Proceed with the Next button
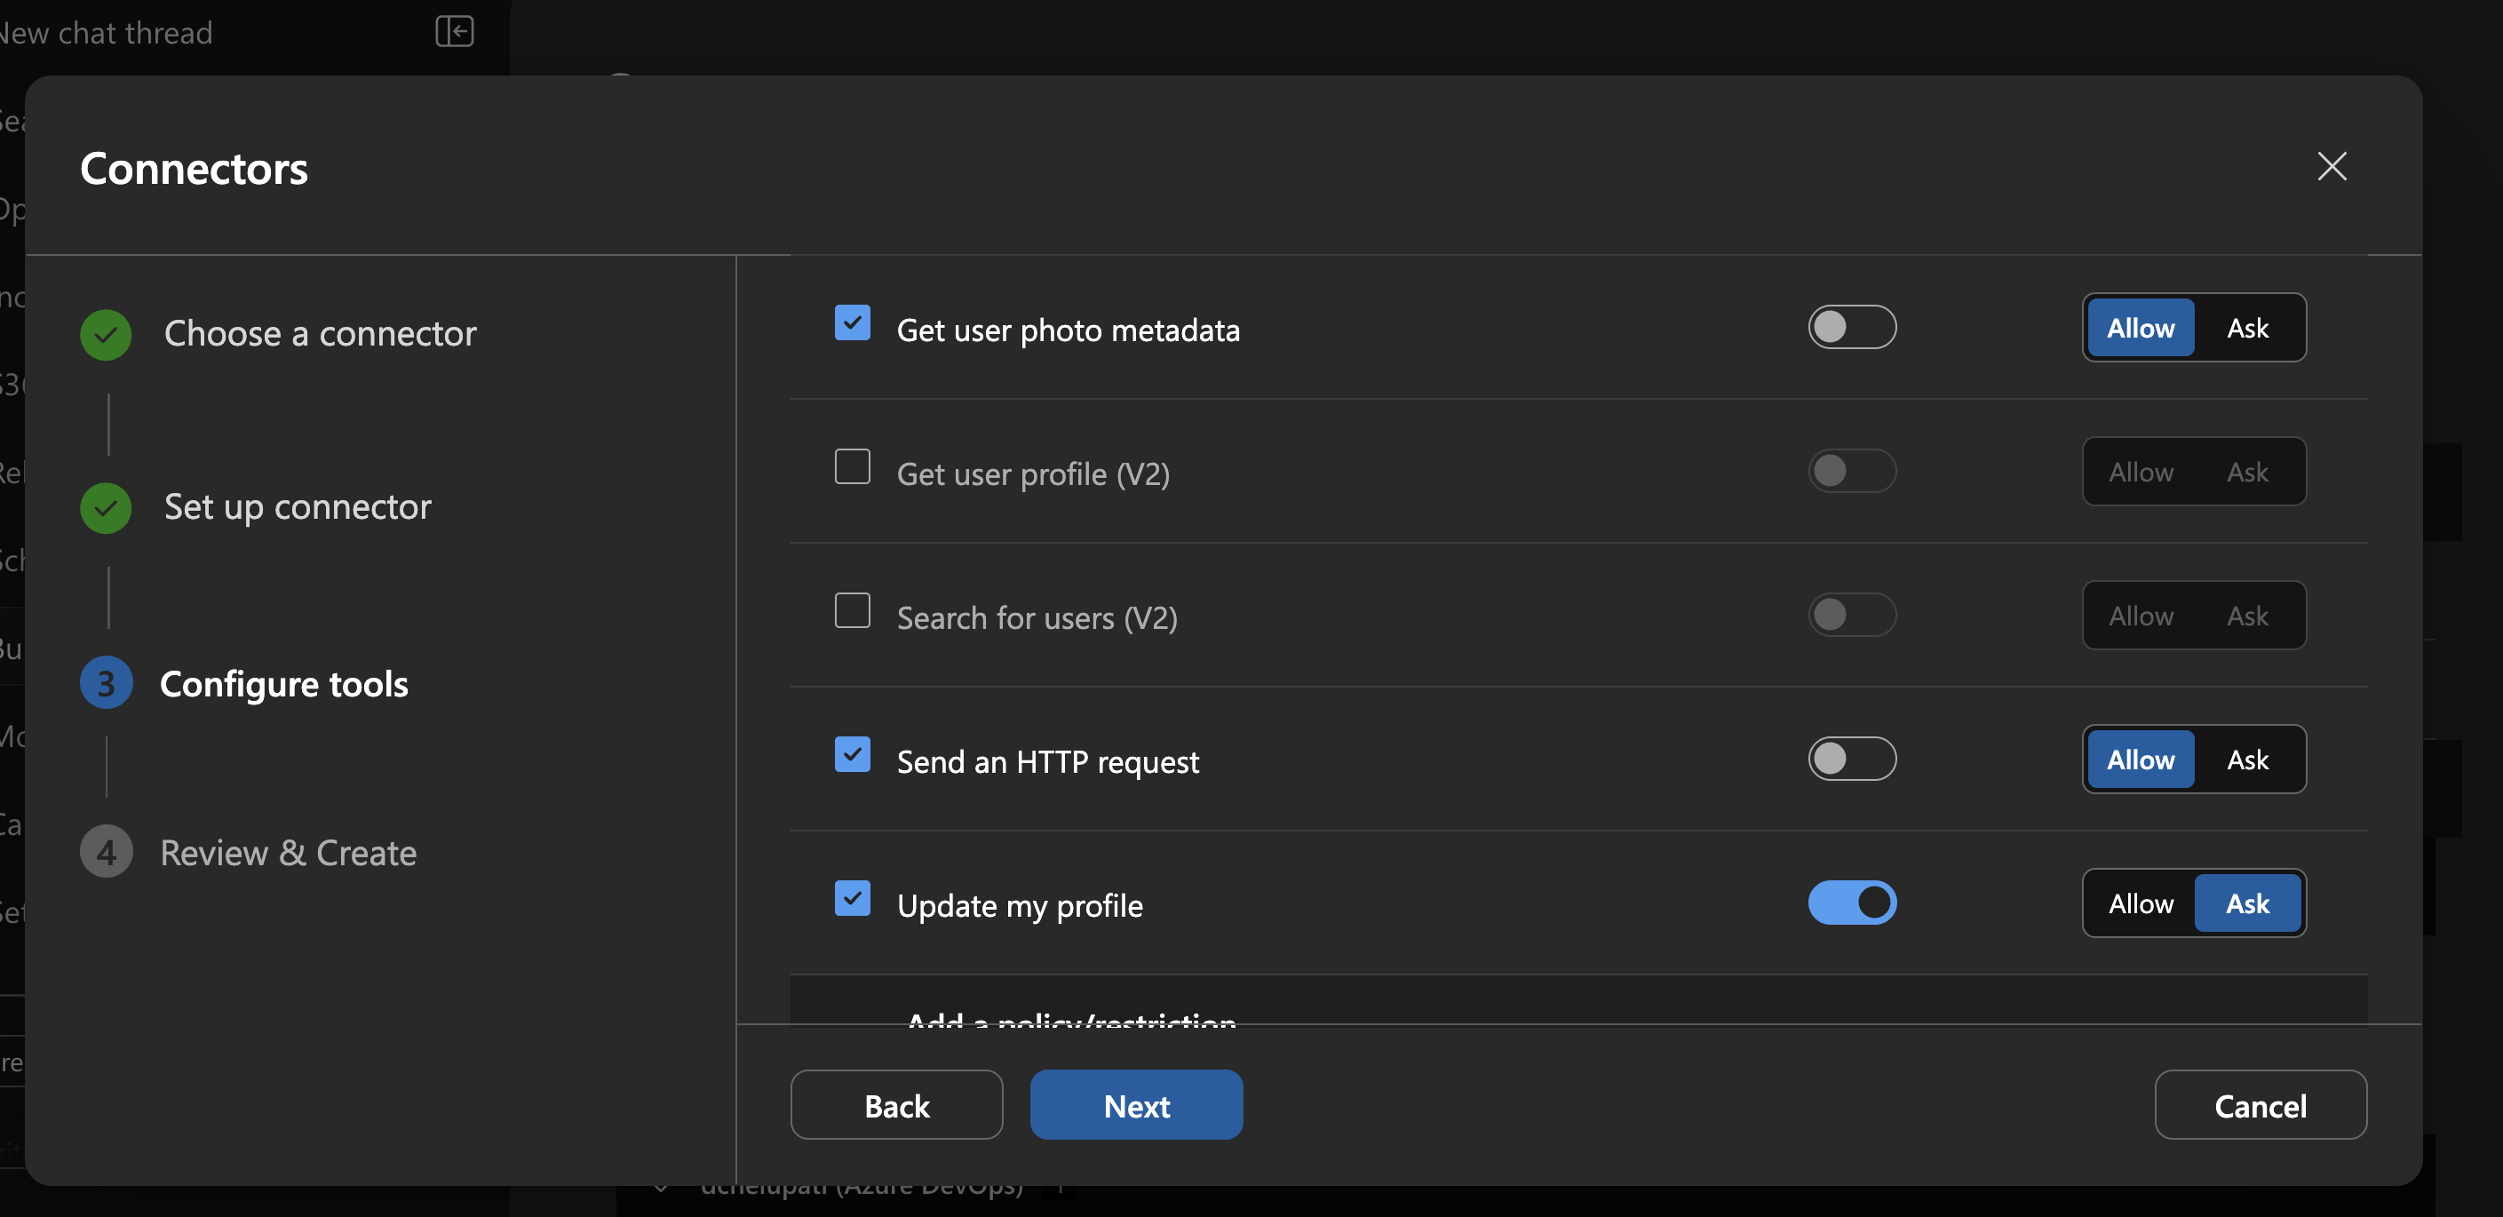 pos(1136,1104)
